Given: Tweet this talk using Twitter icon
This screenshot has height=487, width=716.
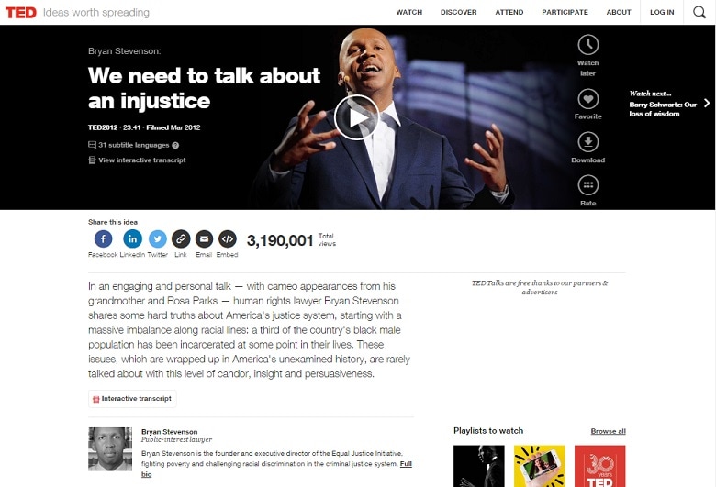Looking at the screenshot, I should pyautogui.click(x=158, y=238).
